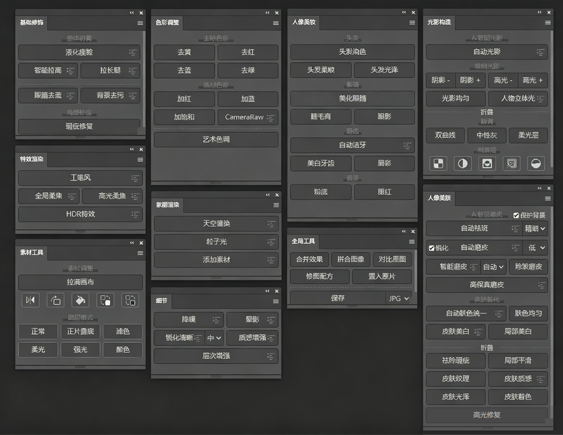Viewport: 563px width, 435px height.
Task: Open the 低 dropdown next to 自动磨皮
Action: (x=535, y=247)
